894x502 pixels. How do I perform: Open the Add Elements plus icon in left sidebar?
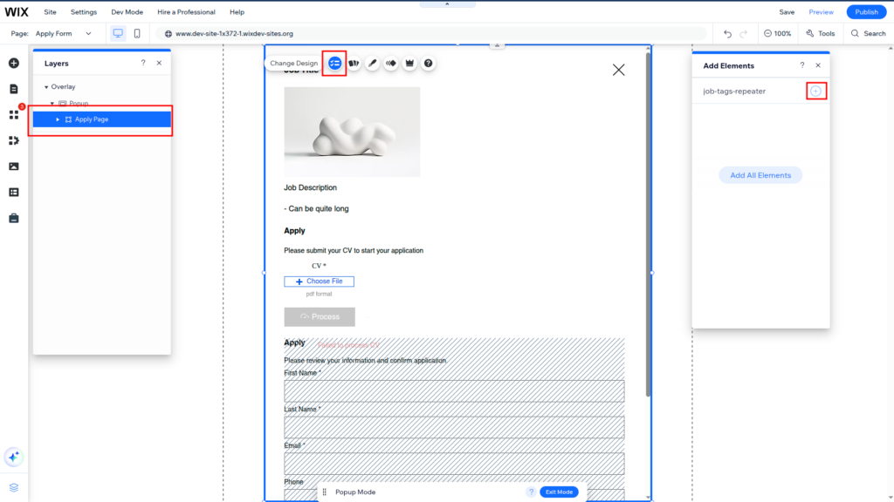pos(13,64)
